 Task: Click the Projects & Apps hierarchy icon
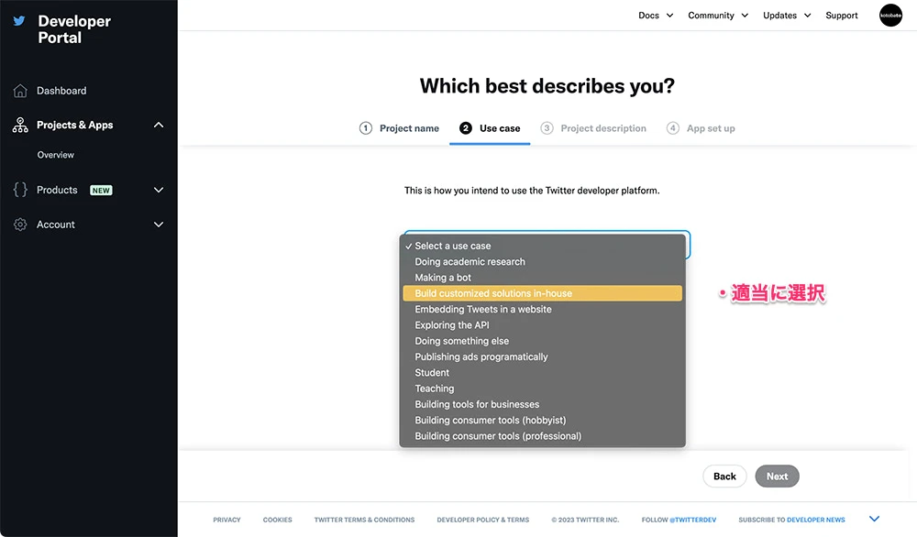tap(20, 126)
